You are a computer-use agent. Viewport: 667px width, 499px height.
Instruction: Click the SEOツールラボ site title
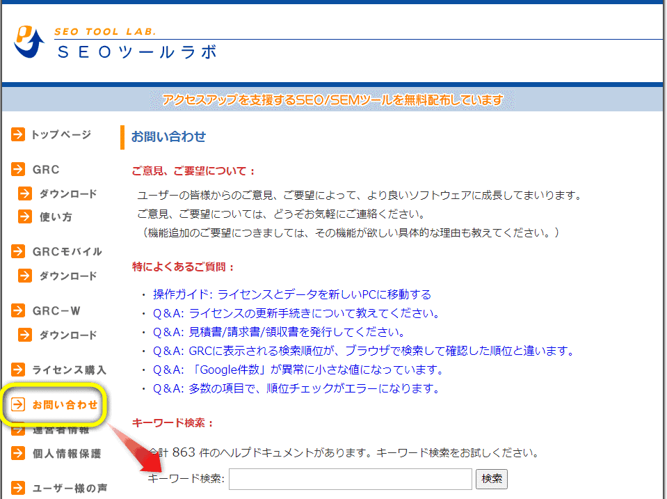pos(138,52)
